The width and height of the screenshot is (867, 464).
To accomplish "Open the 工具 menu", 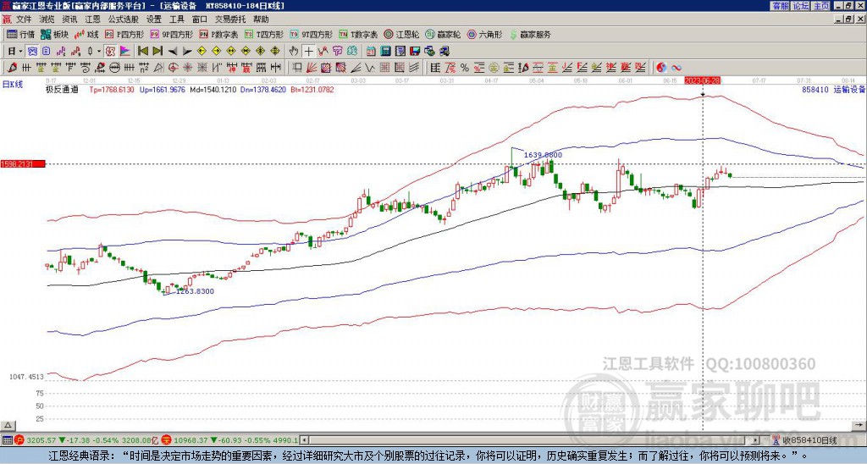I will pos(177,19).
